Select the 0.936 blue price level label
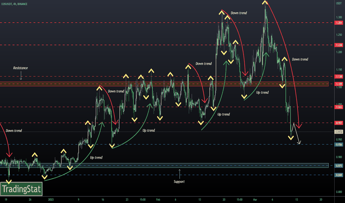The height and width of the screenshot is (203, 345). 339,144
